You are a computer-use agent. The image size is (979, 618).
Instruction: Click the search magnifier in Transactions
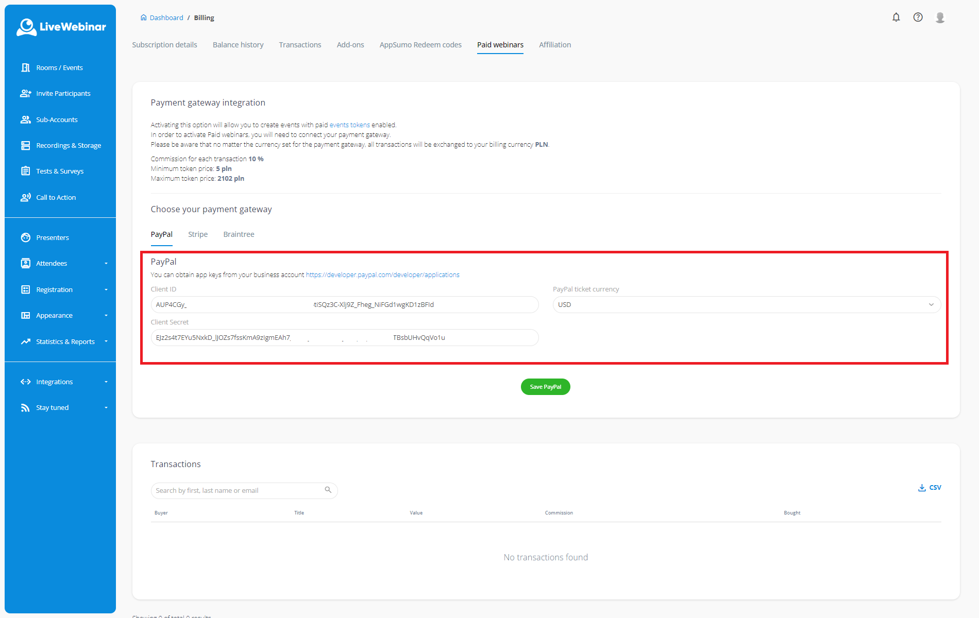click(328, 490)
